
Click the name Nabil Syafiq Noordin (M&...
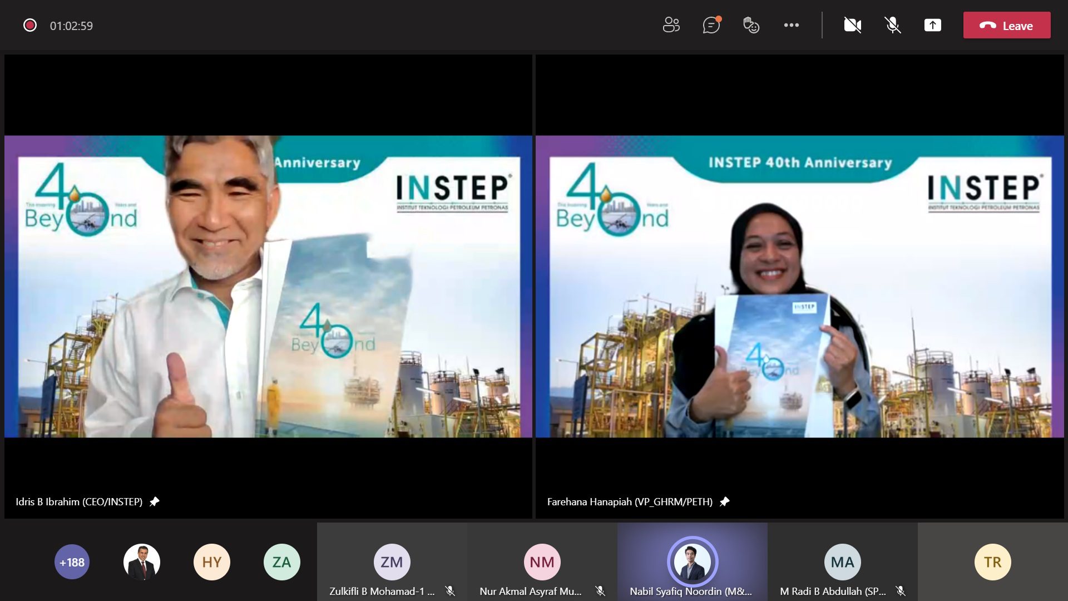[x=691, y=591]
